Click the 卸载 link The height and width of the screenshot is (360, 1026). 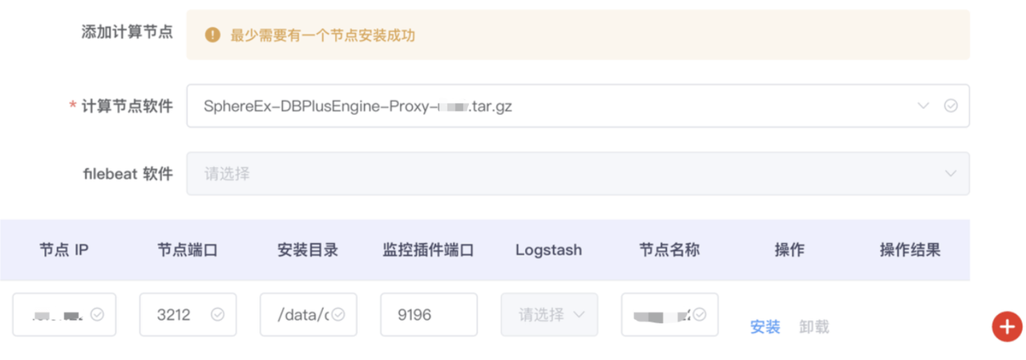point(814,327)
